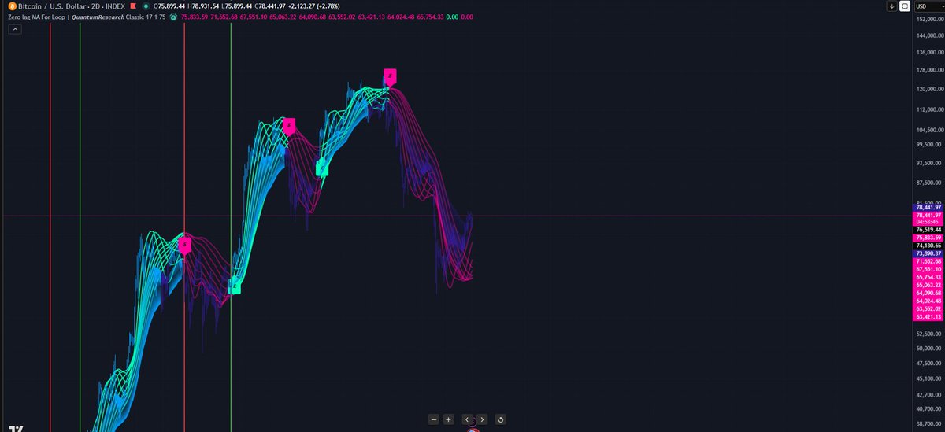Viewport: 945px width, 432px height.
Task: Click the pink 75,833.59 price tag on axis
Action: click(927, 238)
